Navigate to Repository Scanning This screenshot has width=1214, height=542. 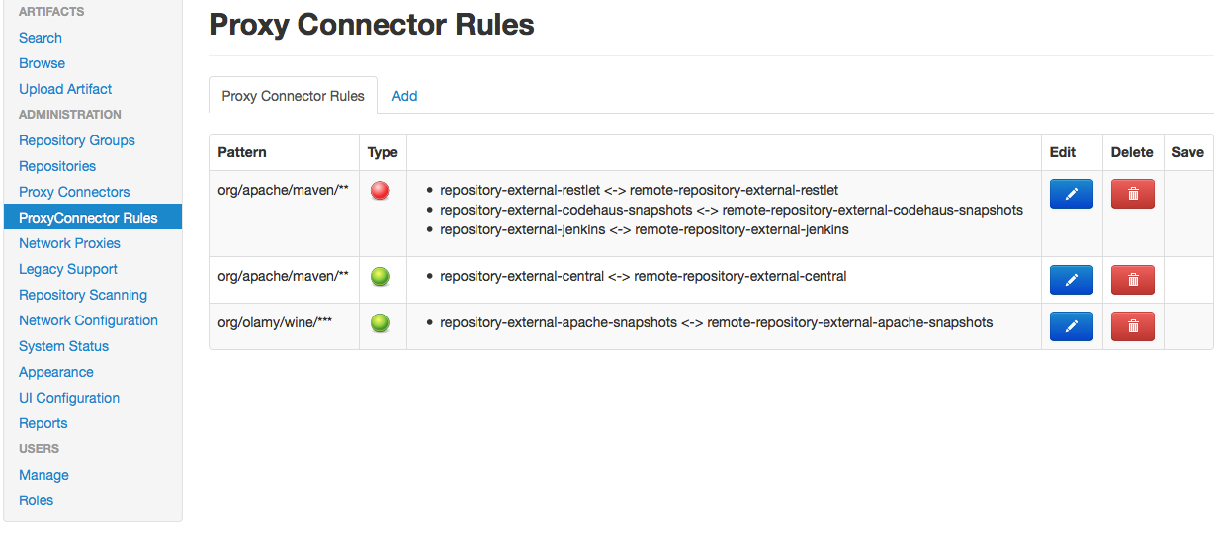click(83, 295)
